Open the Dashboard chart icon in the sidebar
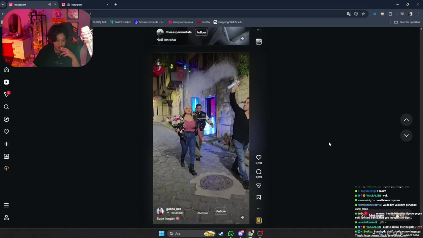The image size is (423, 238). pos(6,156)
